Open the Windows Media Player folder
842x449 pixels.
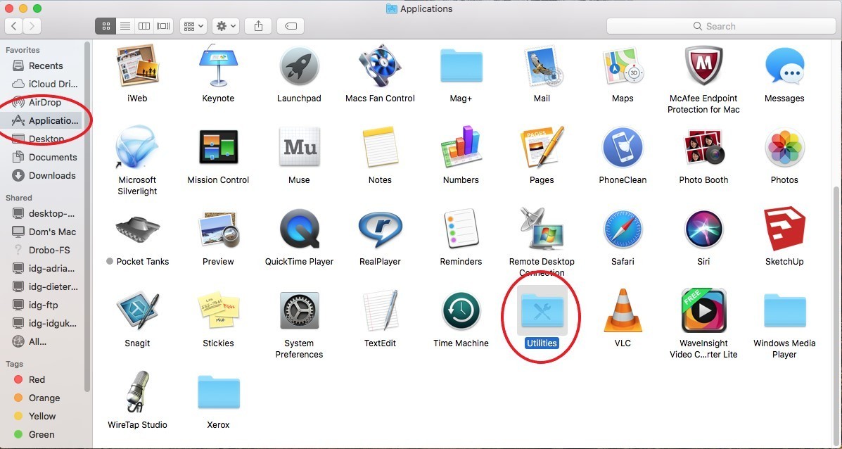(784, 311)
